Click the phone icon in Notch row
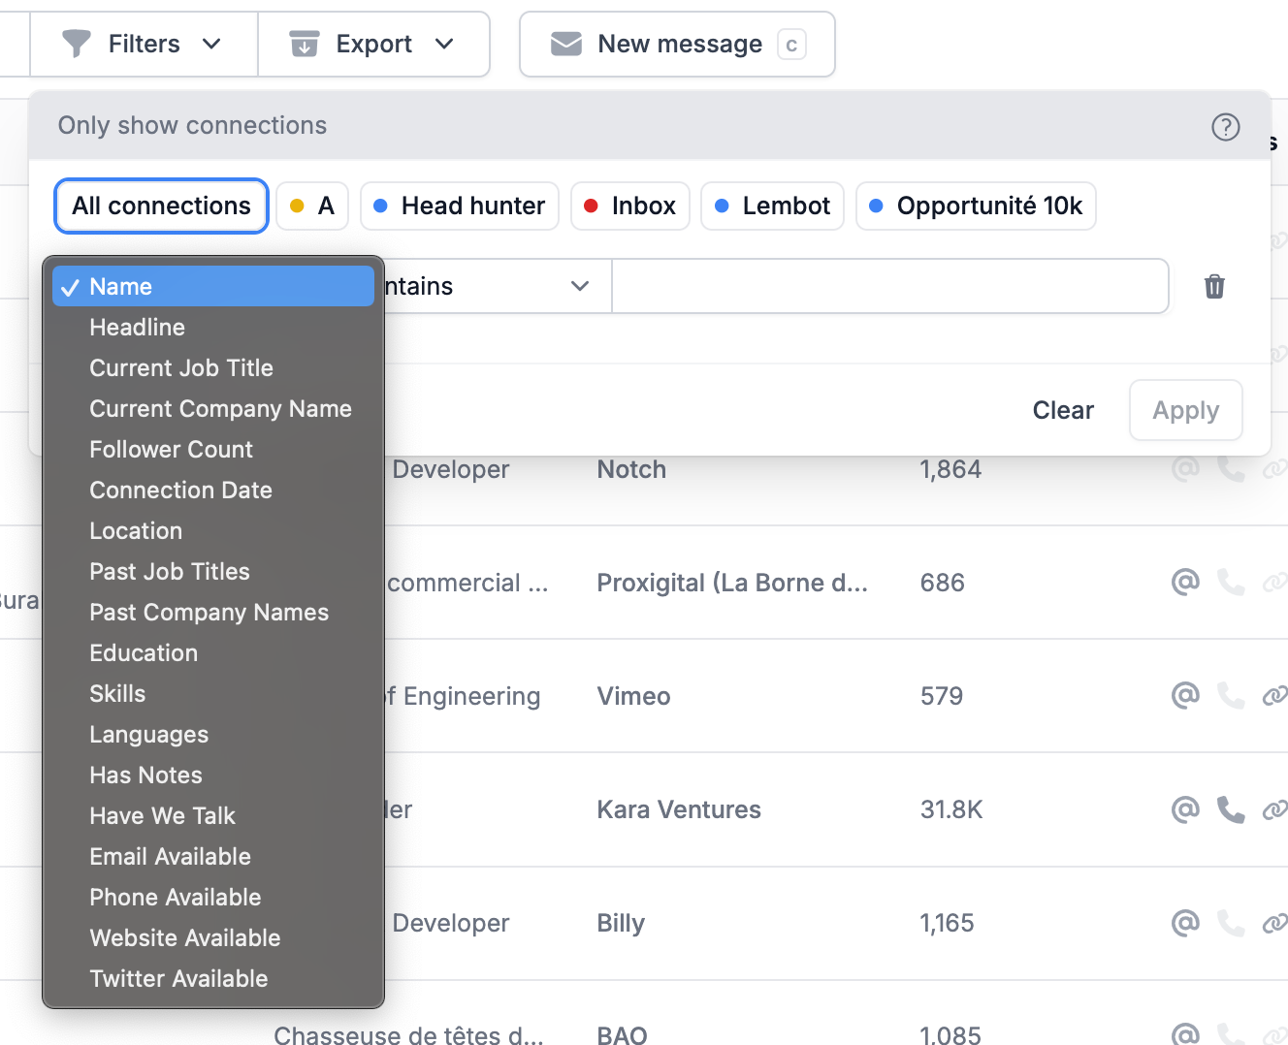1288x1045 pixels. 1231,469
